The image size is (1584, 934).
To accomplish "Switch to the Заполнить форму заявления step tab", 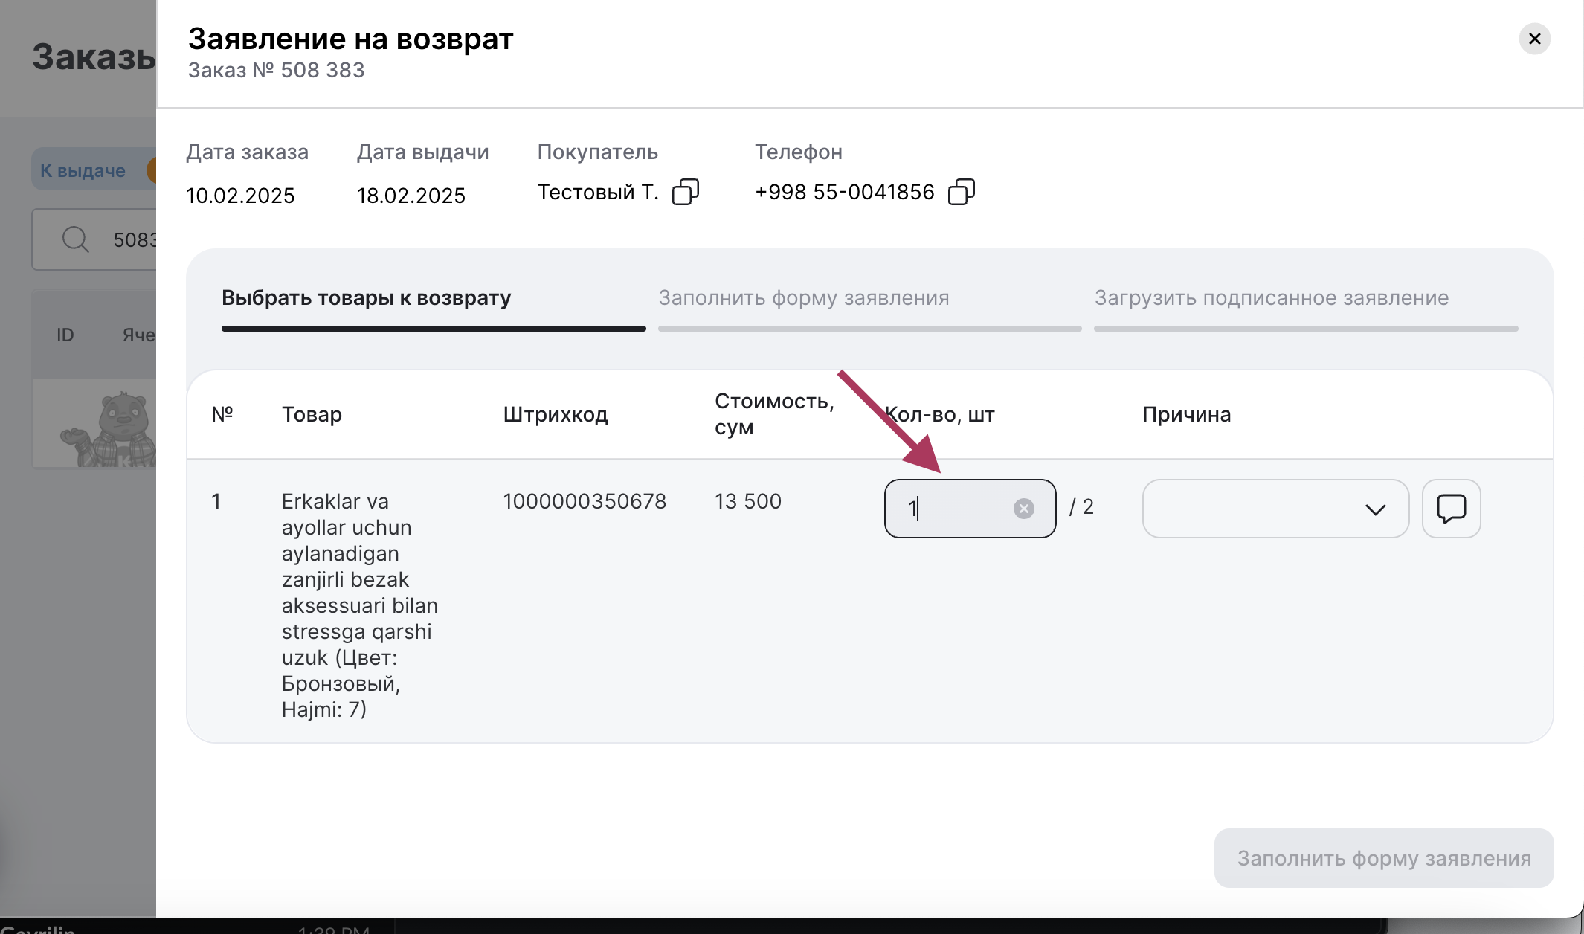I will (x=803, y=298).
